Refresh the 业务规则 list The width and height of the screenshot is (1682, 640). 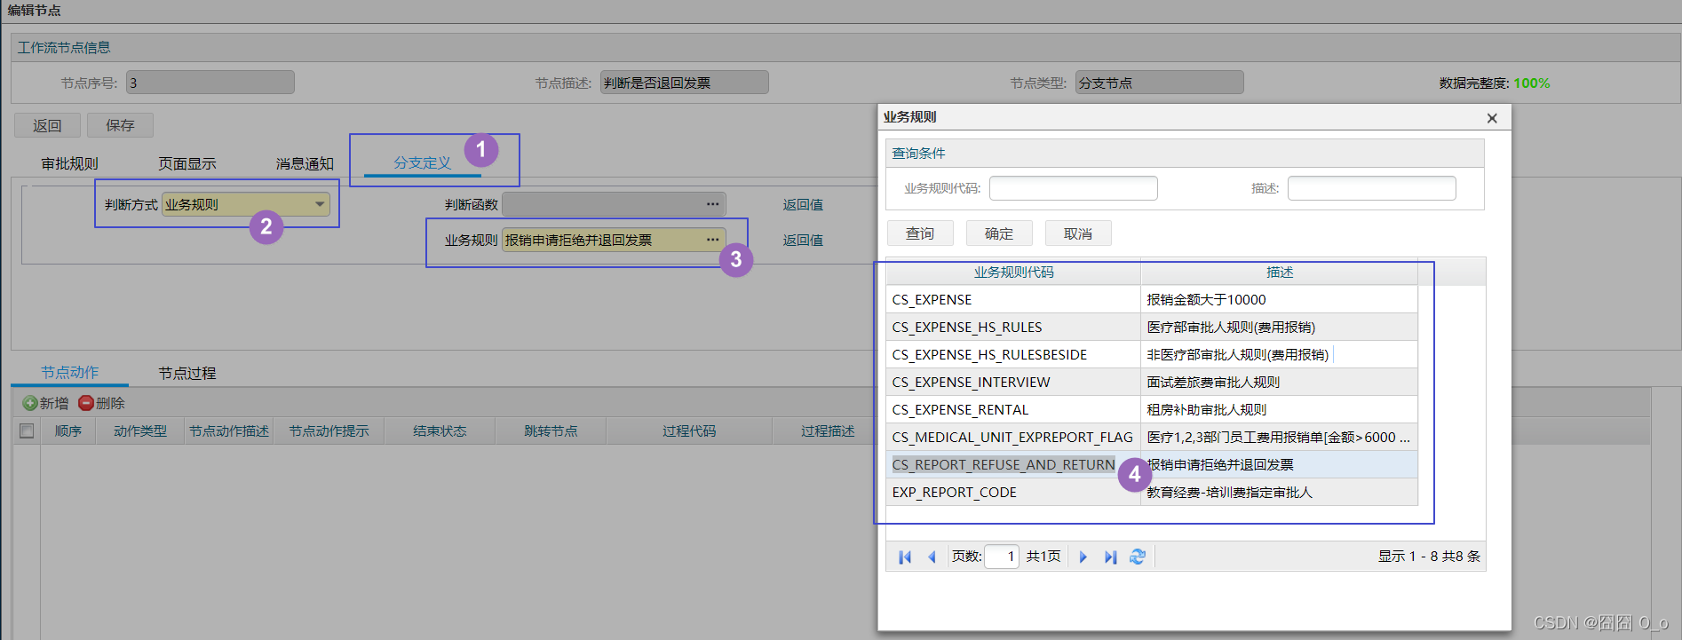[x=1138, y=557]
